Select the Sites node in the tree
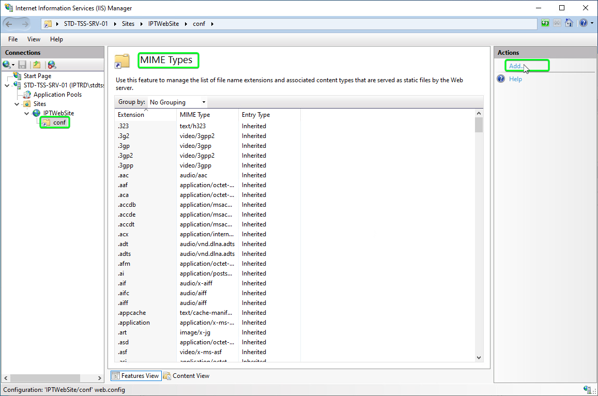The height and width of the screenshot is (396, 598). 39,104
